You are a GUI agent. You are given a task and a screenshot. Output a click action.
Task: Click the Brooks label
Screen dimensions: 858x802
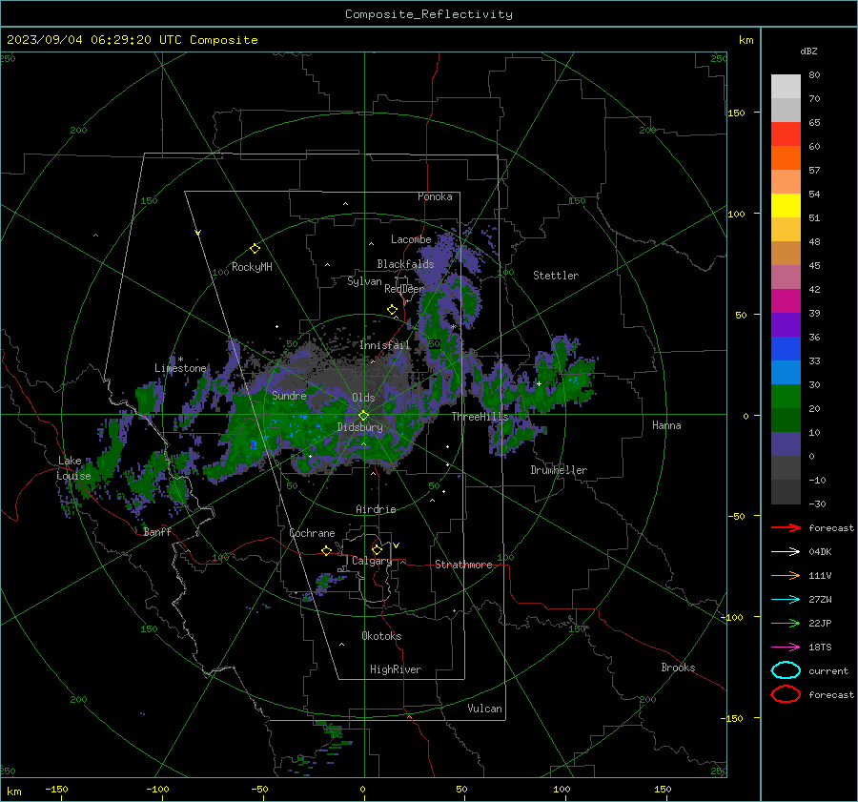pos(678,668)
